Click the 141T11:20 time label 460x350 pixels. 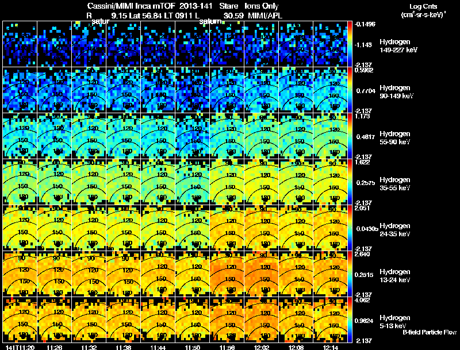(x=20, y=347)
